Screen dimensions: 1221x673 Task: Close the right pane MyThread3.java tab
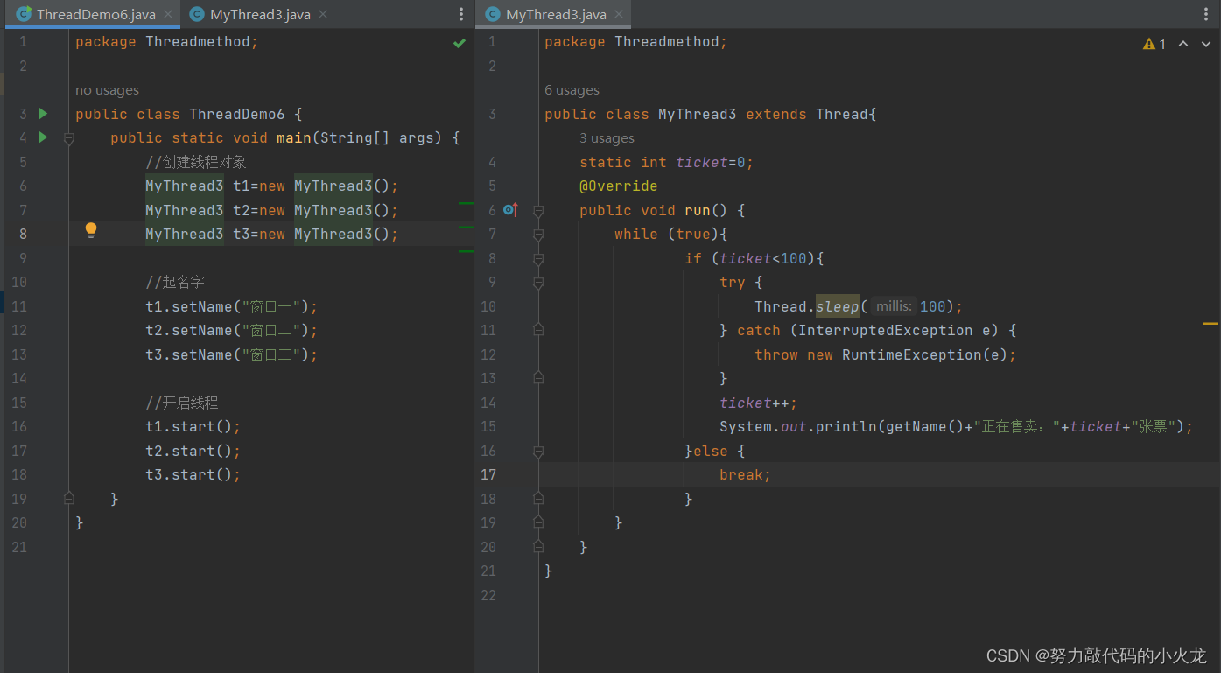[x=619, y=15]
